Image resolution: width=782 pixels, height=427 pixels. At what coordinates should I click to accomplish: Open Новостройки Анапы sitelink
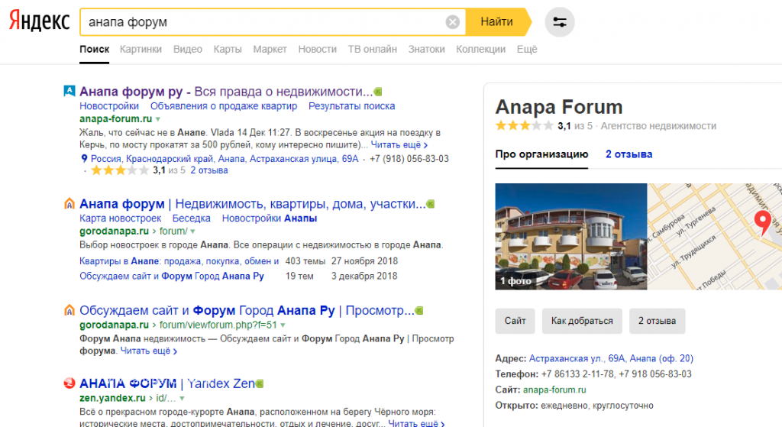click(270, 218)
